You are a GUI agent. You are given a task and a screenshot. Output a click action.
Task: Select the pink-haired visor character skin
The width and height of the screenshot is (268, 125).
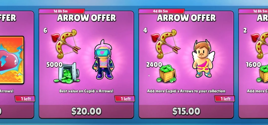(103, 60)
